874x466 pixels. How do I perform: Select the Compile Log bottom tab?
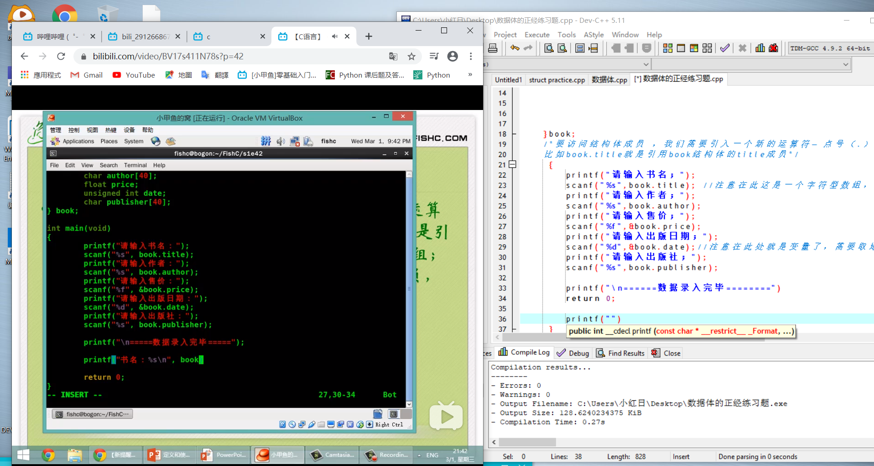524,352
